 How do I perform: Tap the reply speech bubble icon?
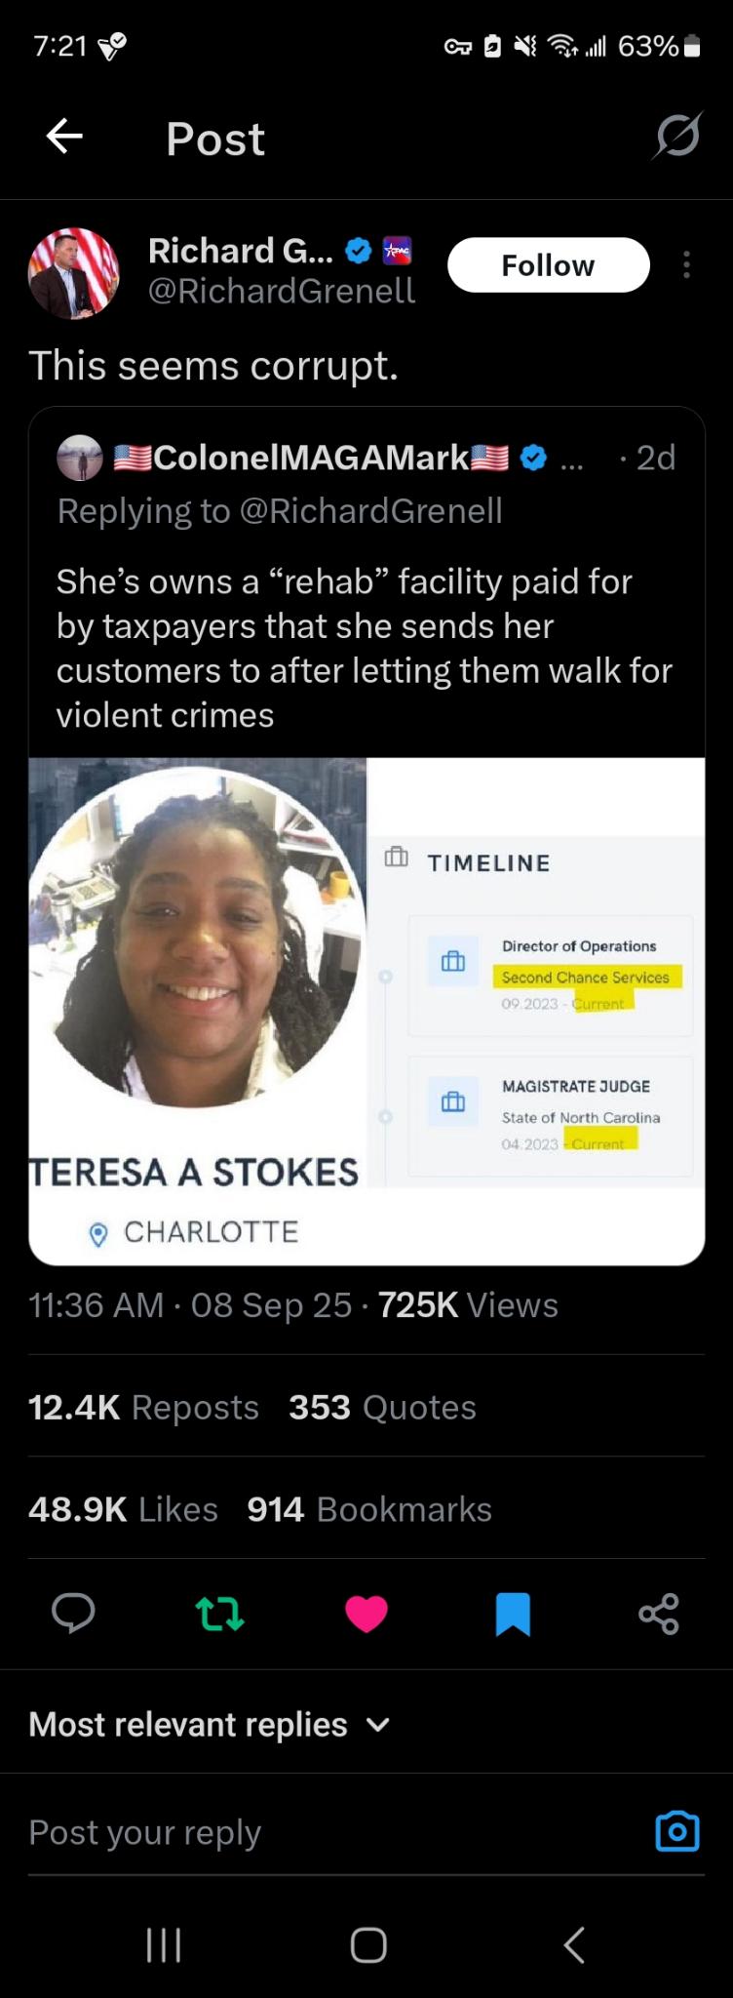pos(73,1614)
